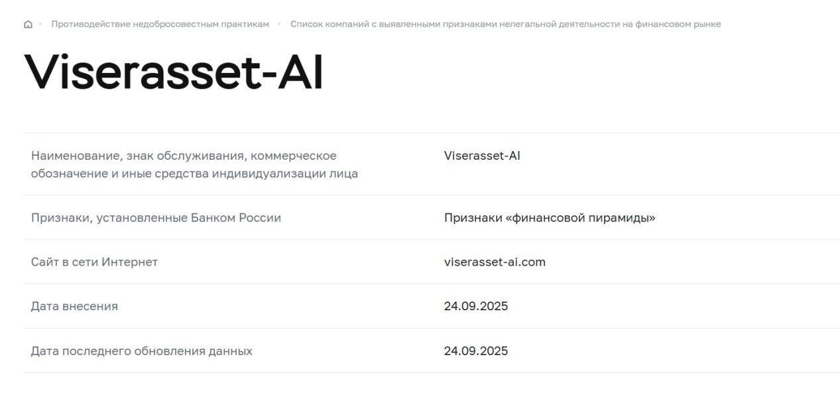Screen dimensions: 840x397
Task: Click the 'viserasset-ai.com' website value
Action: tap(495, 262)
